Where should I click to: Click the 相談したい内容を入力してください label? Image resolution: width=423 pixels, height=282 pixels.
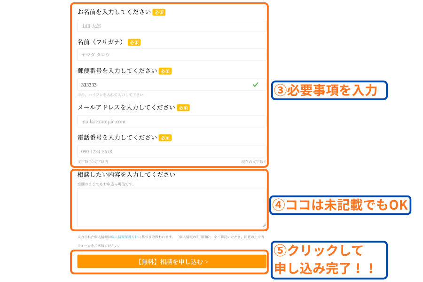tap(126, 174)
